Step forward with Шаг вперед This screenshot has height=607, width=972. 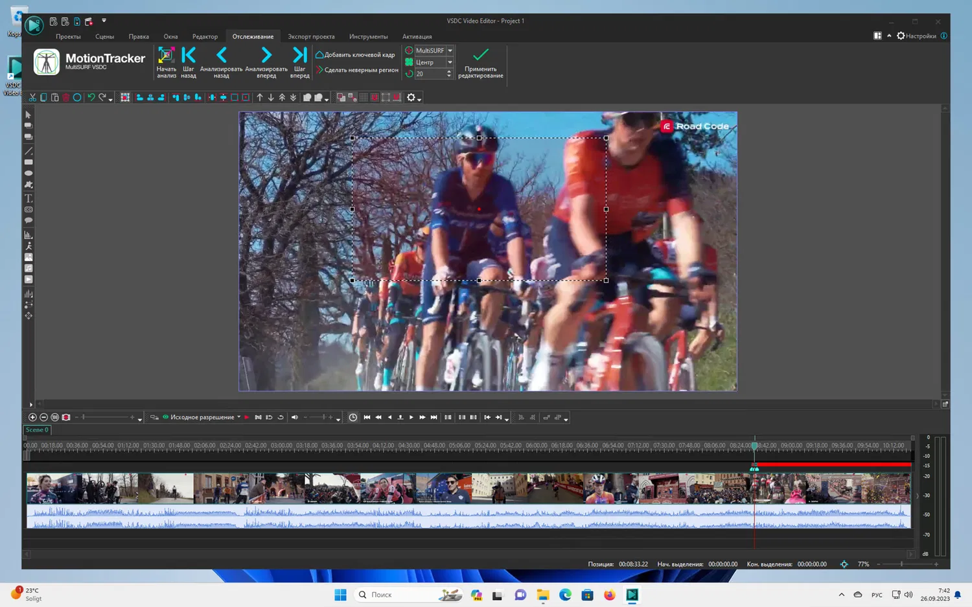(299, 56)
